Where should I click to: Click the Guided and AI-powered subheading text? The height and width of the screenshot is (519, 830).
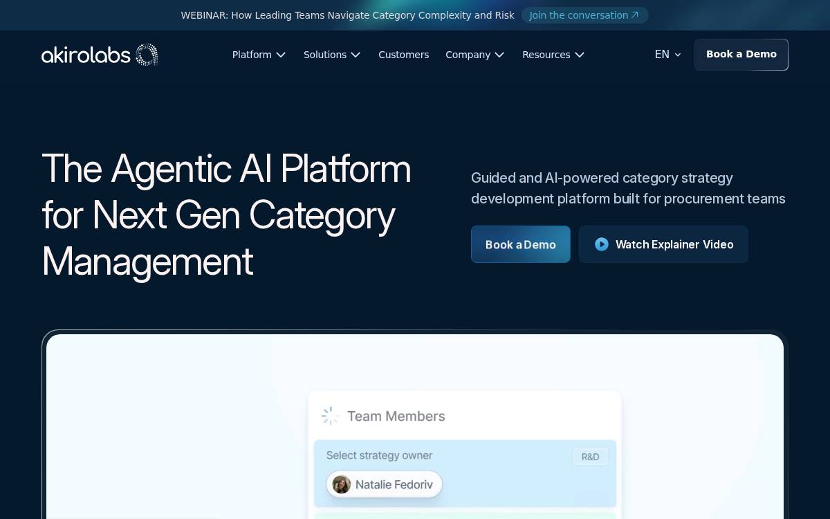pyautogui.click(x=628, y=188)
